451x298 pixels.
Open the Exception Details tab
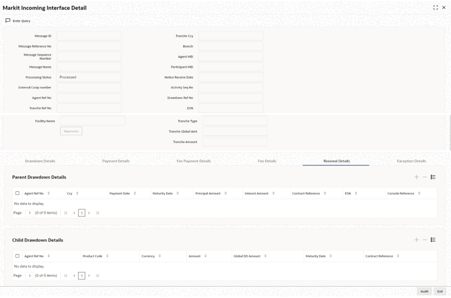tap(411, 161)
